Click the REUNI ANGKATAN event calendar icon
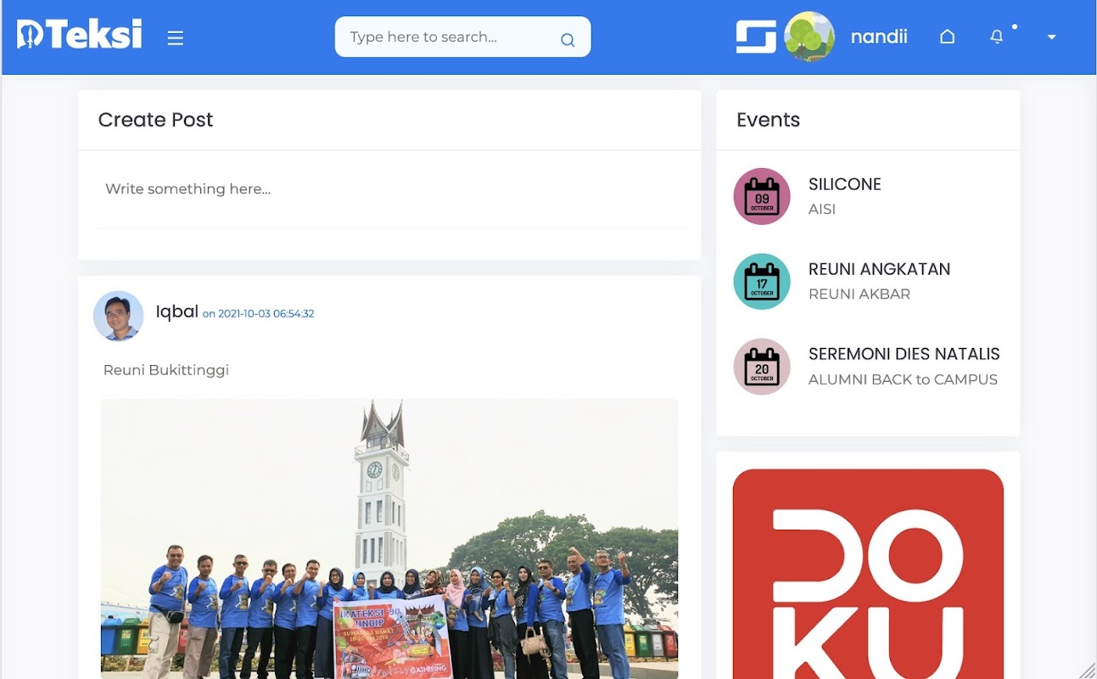The width and height of the screenshot is (1097, 679). coord(762,281)
